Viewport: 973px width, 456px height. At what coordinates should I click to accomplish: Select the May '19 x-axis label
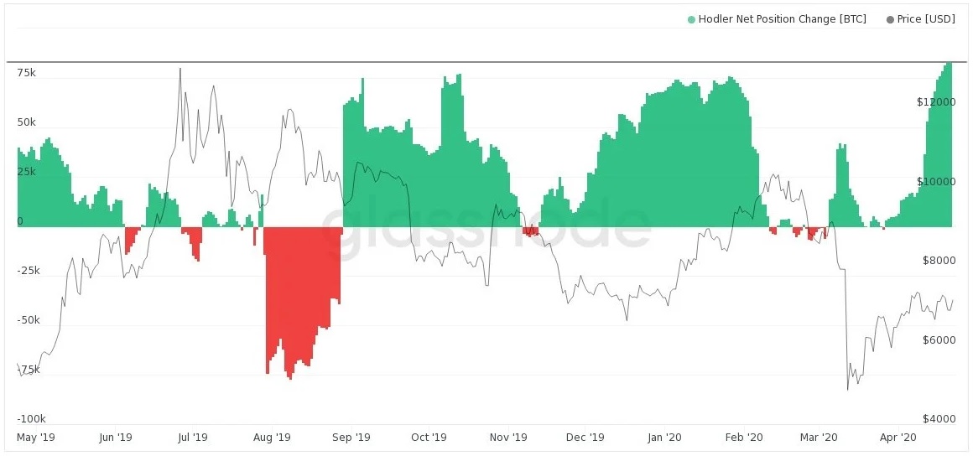click(36, 438)
